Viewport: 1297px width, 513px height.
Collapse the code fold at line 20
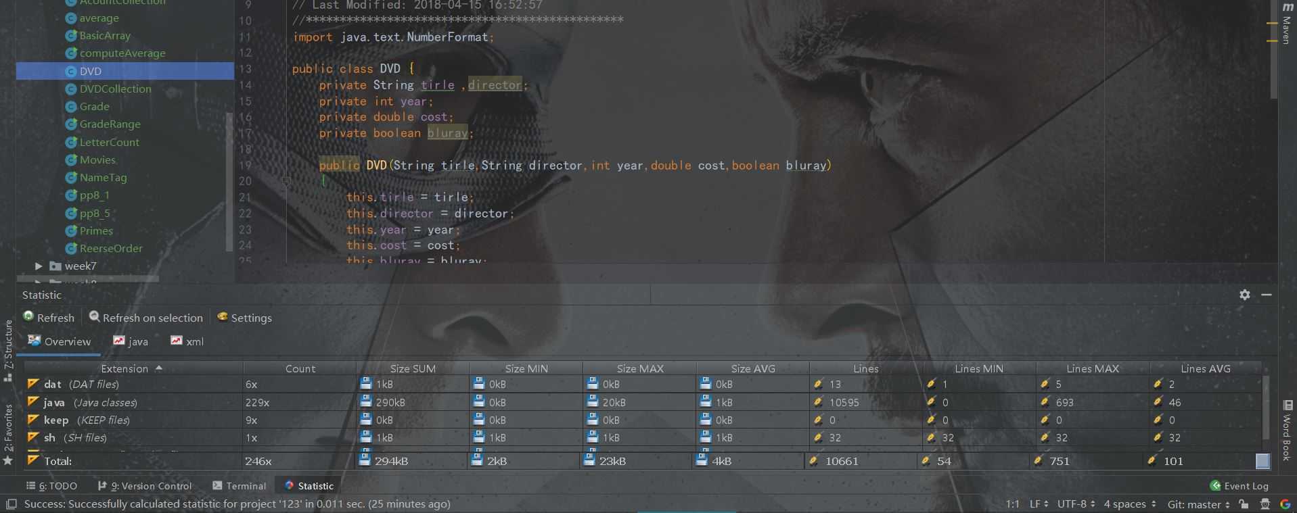[x=287, y=181]
